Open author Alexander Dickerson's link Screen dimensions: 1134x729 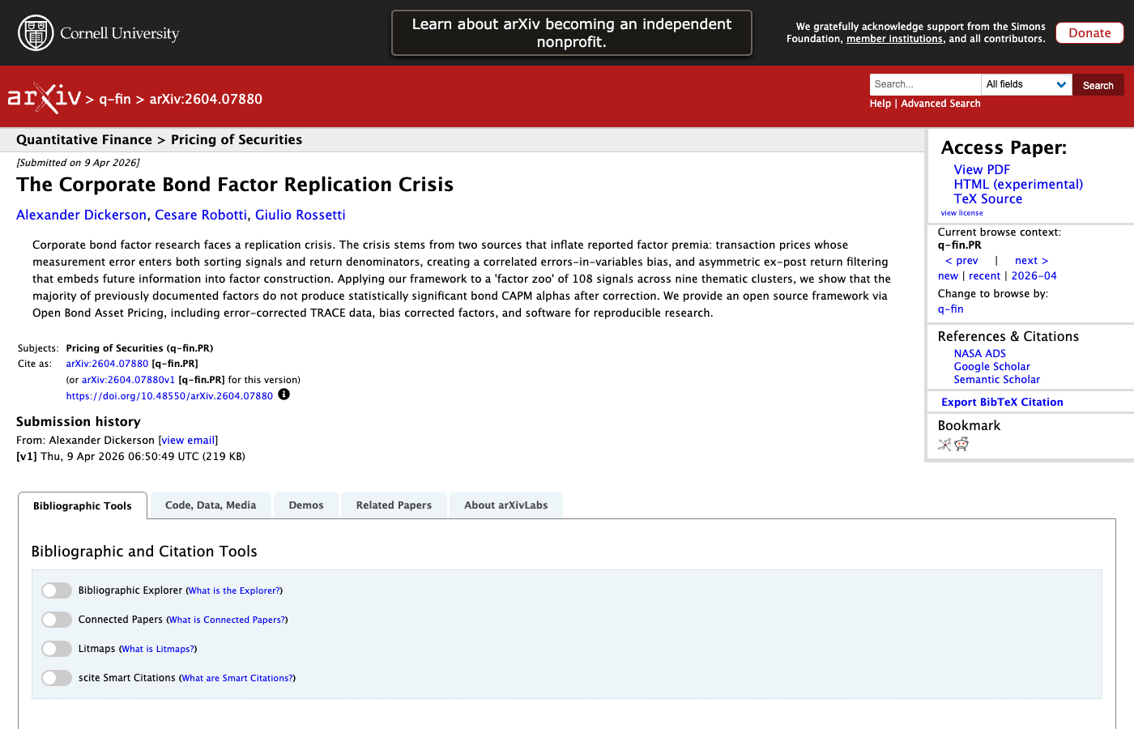coord(81,215)
